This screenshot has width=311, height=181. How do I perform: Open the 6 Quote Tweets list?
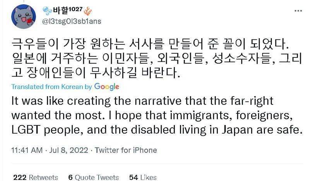coord(93,177)
